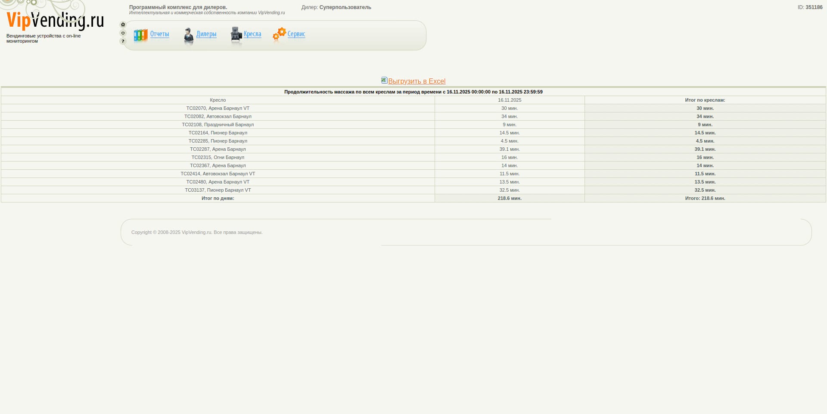827x414 pixels.
Task: Open help via question mark icon
Action: (123, 41)
